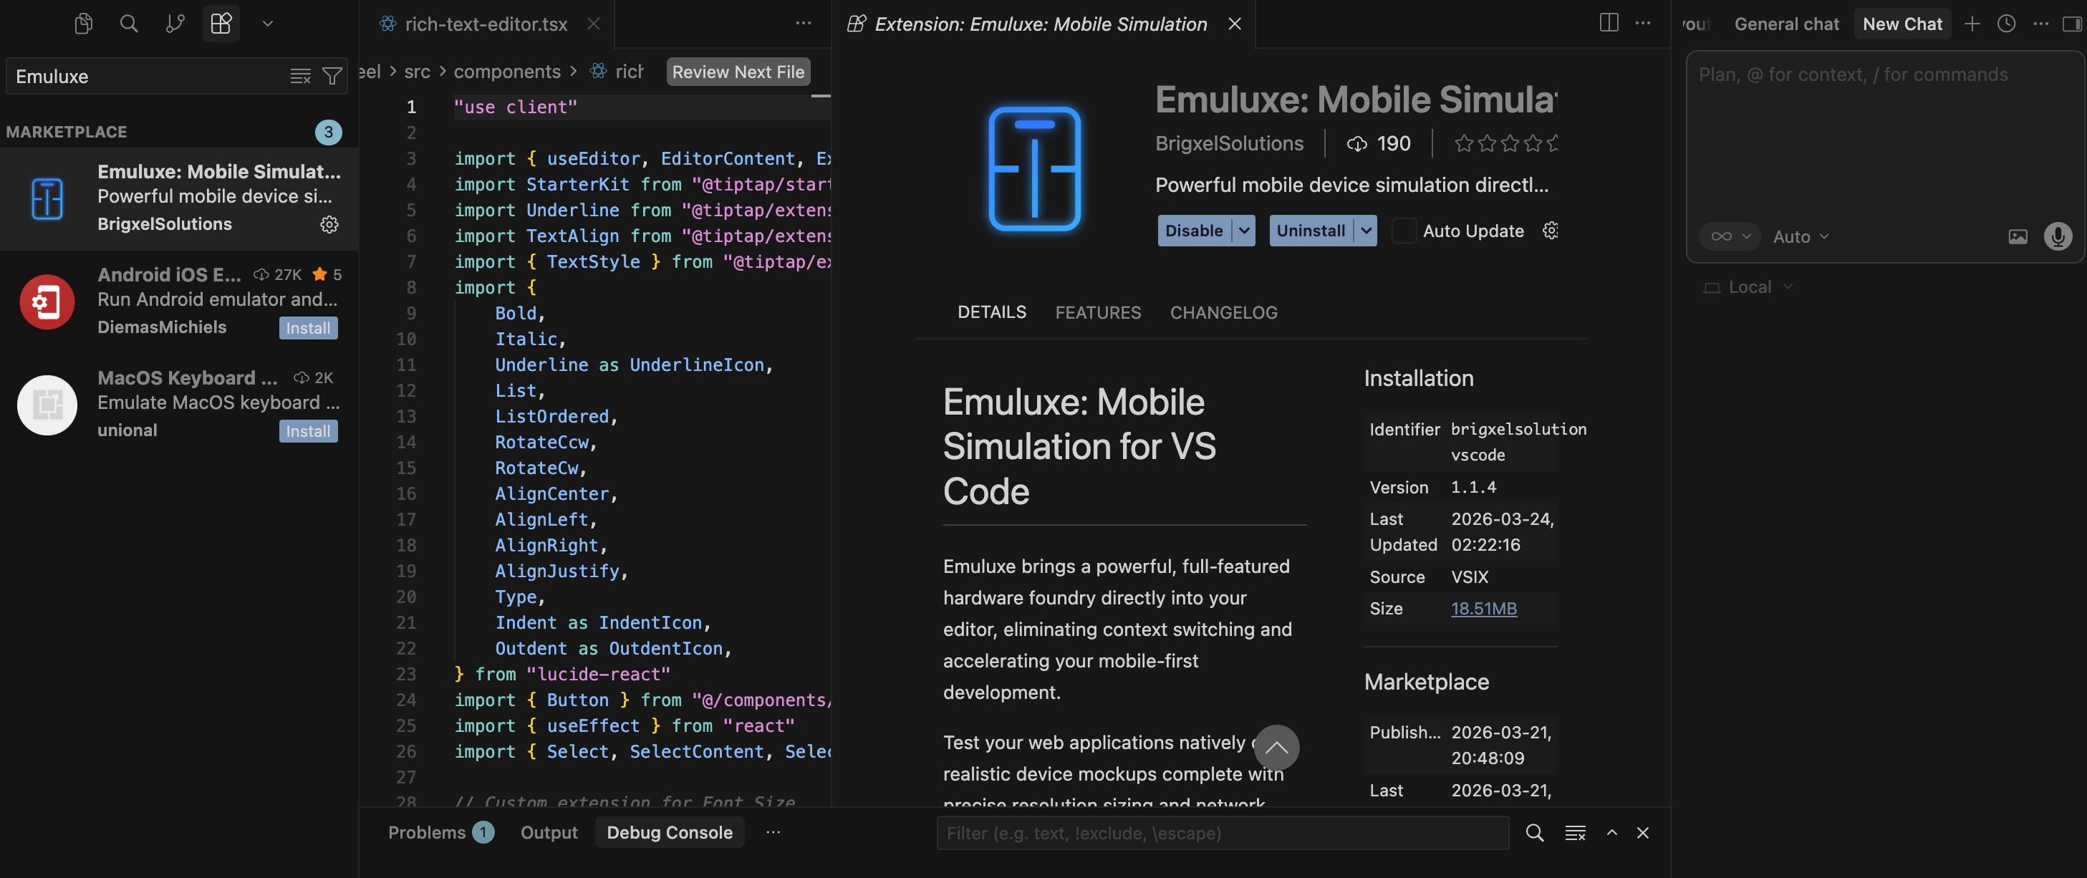Click the microphone voice input icon

click(x=2057, y=236)
